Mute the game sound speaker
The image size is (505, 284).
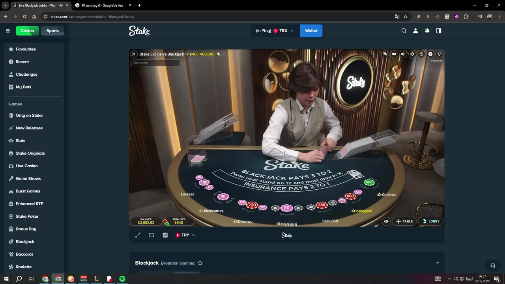[403, 54]
